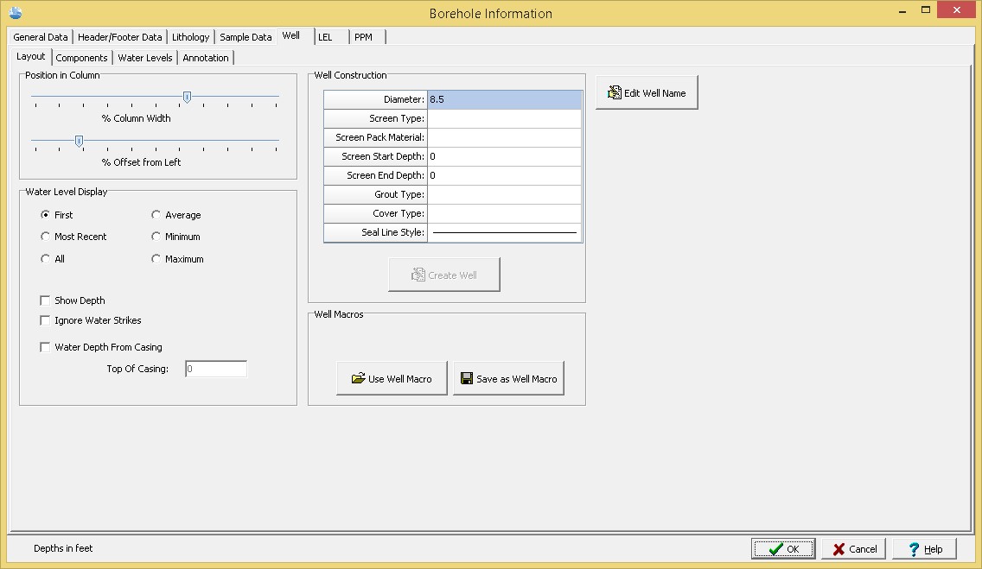Click the Screen Start Depth field
The image size is (982, 569).
pyautogui.click(x=504, y=156)
